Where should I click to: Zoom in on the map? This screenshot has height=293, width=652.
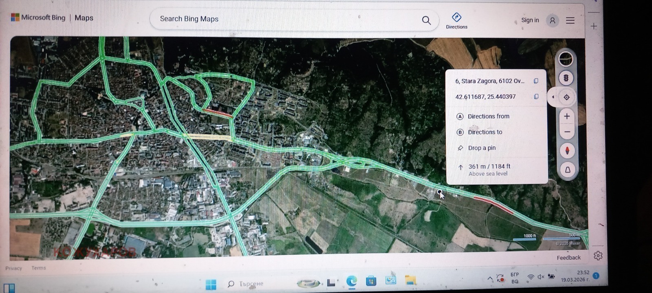click(566, 116)
